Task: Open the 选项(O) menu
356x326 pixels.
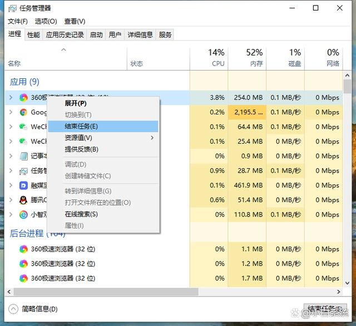Action: pyautogui.click(x=46, y=21)
